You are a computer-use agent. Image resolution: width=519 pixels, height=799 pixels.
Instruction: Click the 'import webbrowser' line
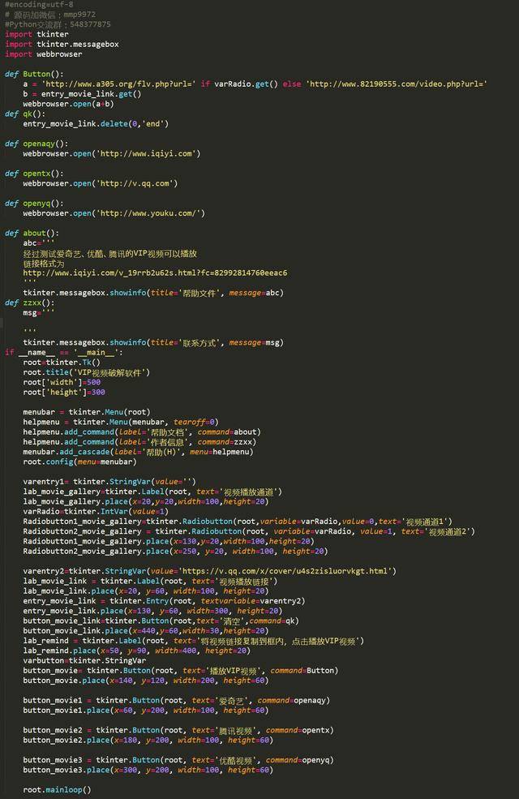pyautogui.click(x=43, y=54)
